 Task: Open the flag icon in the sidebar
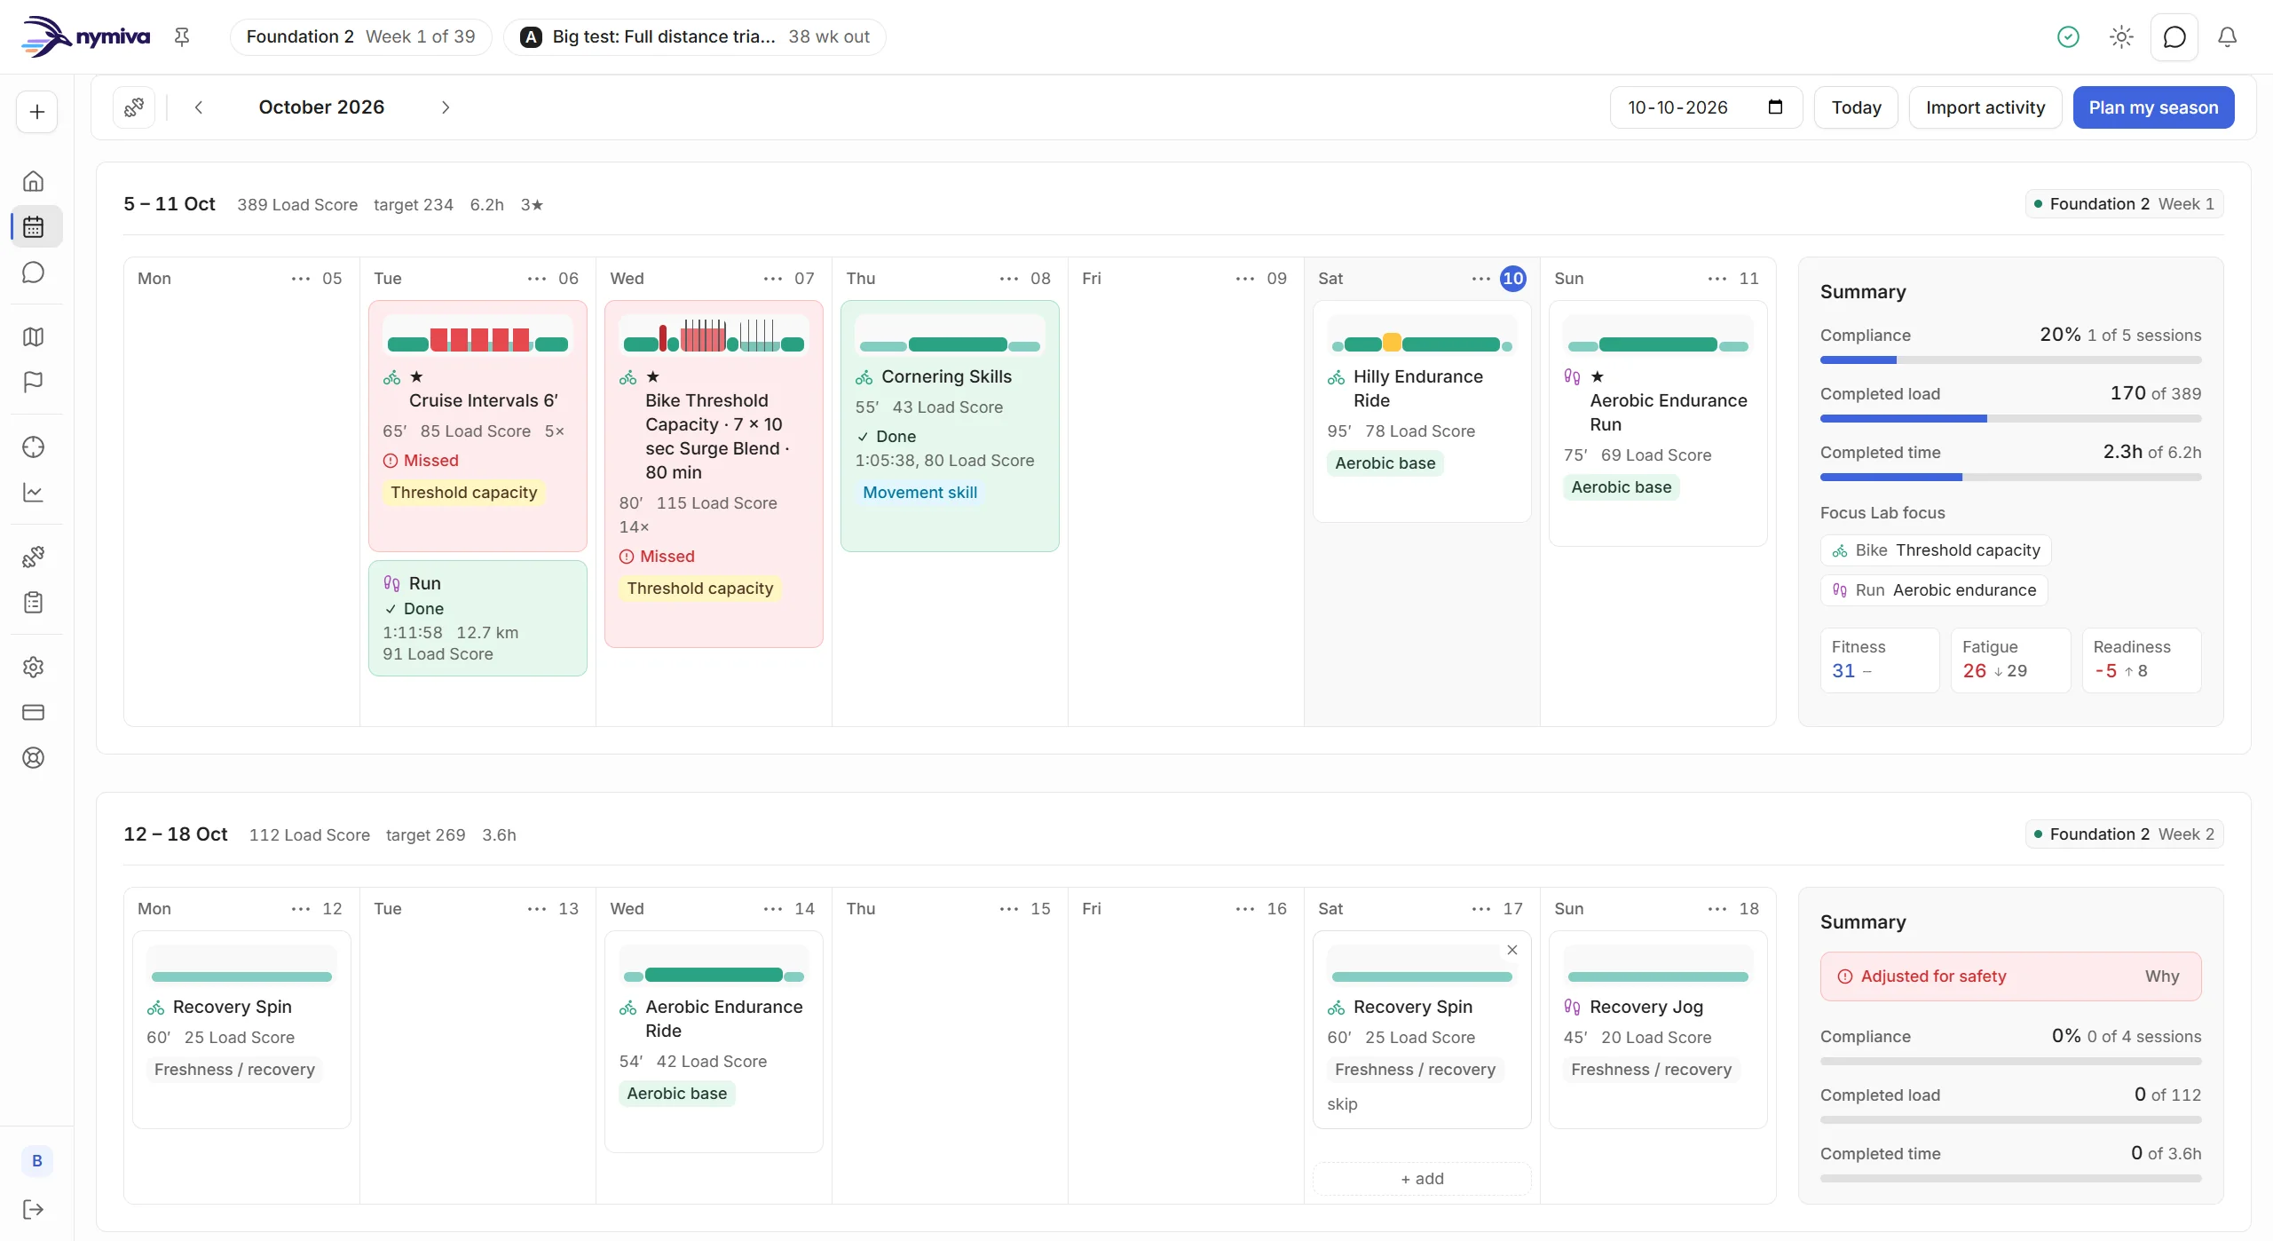point(33,382)
